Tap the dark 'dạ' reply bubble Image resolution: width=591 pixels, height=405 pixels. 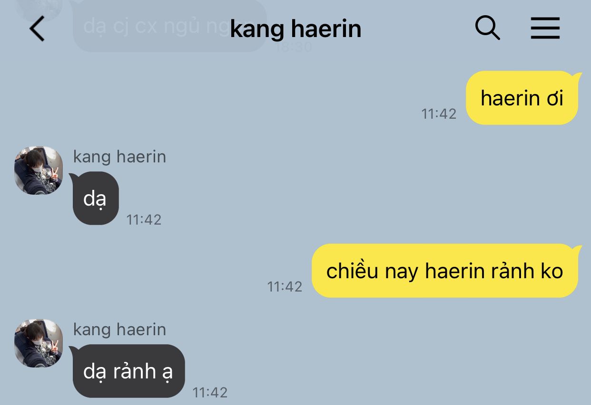coord(95,198)
